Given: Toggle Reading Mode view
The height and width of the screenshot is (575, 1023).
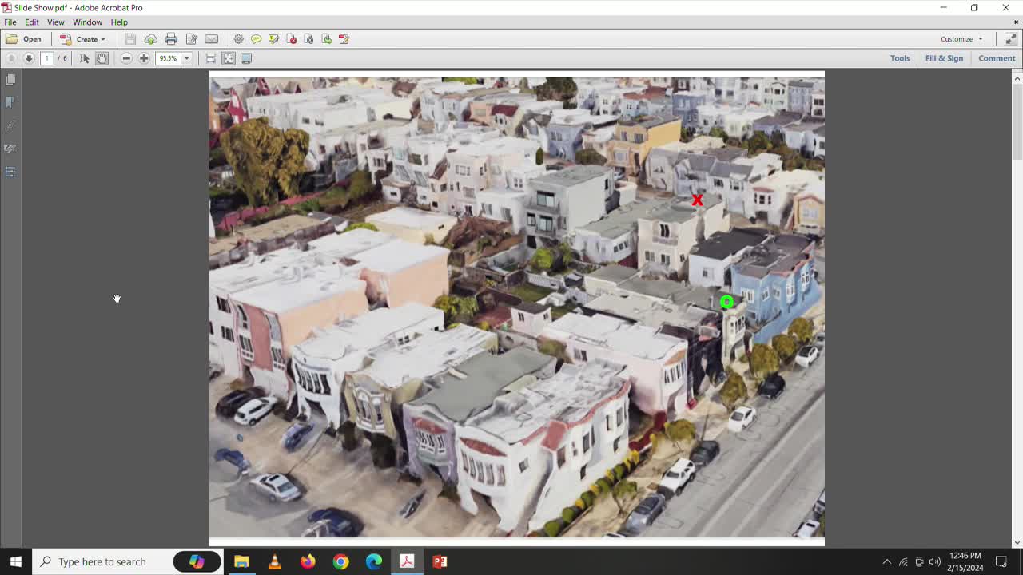Looking at the screenshot, I should pos(246,57).
